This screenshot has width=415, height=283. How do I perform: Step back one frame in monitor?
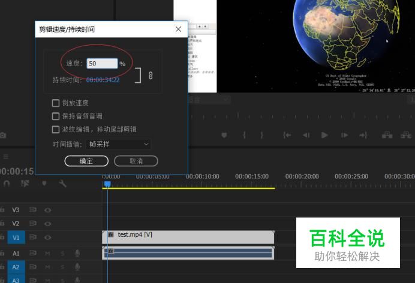pos(306,135)
